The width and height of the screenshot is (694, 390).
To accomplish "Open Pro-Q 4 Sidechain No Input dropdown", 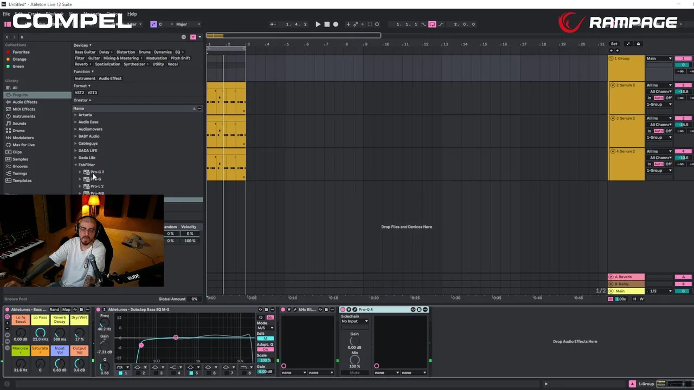I will [x=355, y=321].
